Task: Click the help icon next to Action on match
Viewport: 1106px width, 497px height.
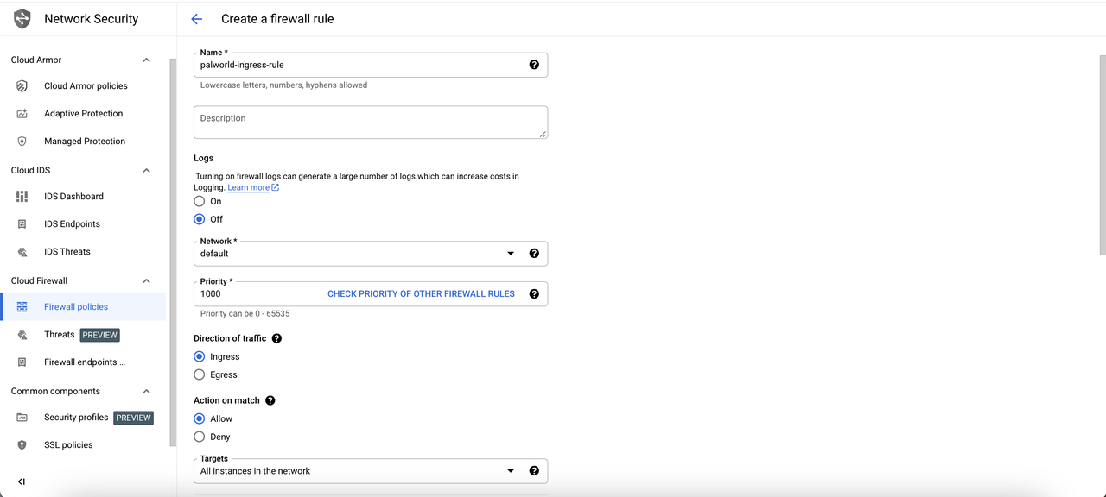Action: click(270, 400)
